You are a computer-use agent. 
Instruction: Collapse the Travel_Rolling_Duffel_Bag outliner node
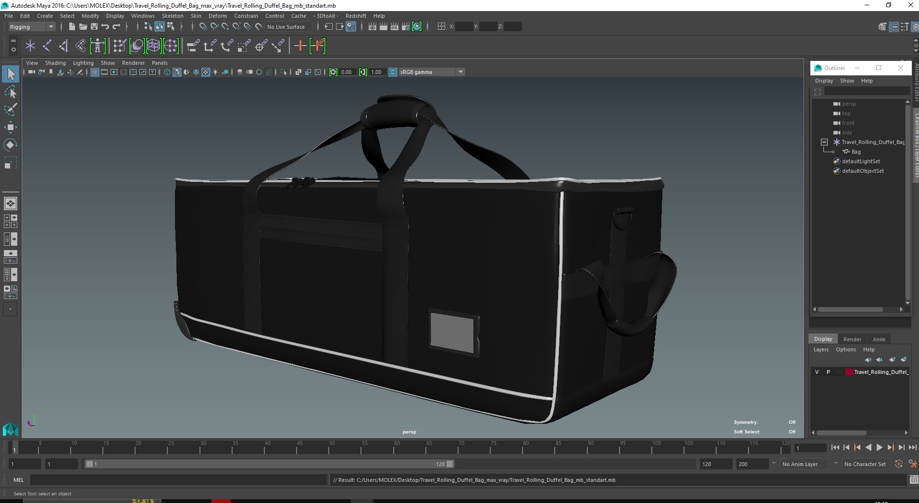tap(824, 142)
